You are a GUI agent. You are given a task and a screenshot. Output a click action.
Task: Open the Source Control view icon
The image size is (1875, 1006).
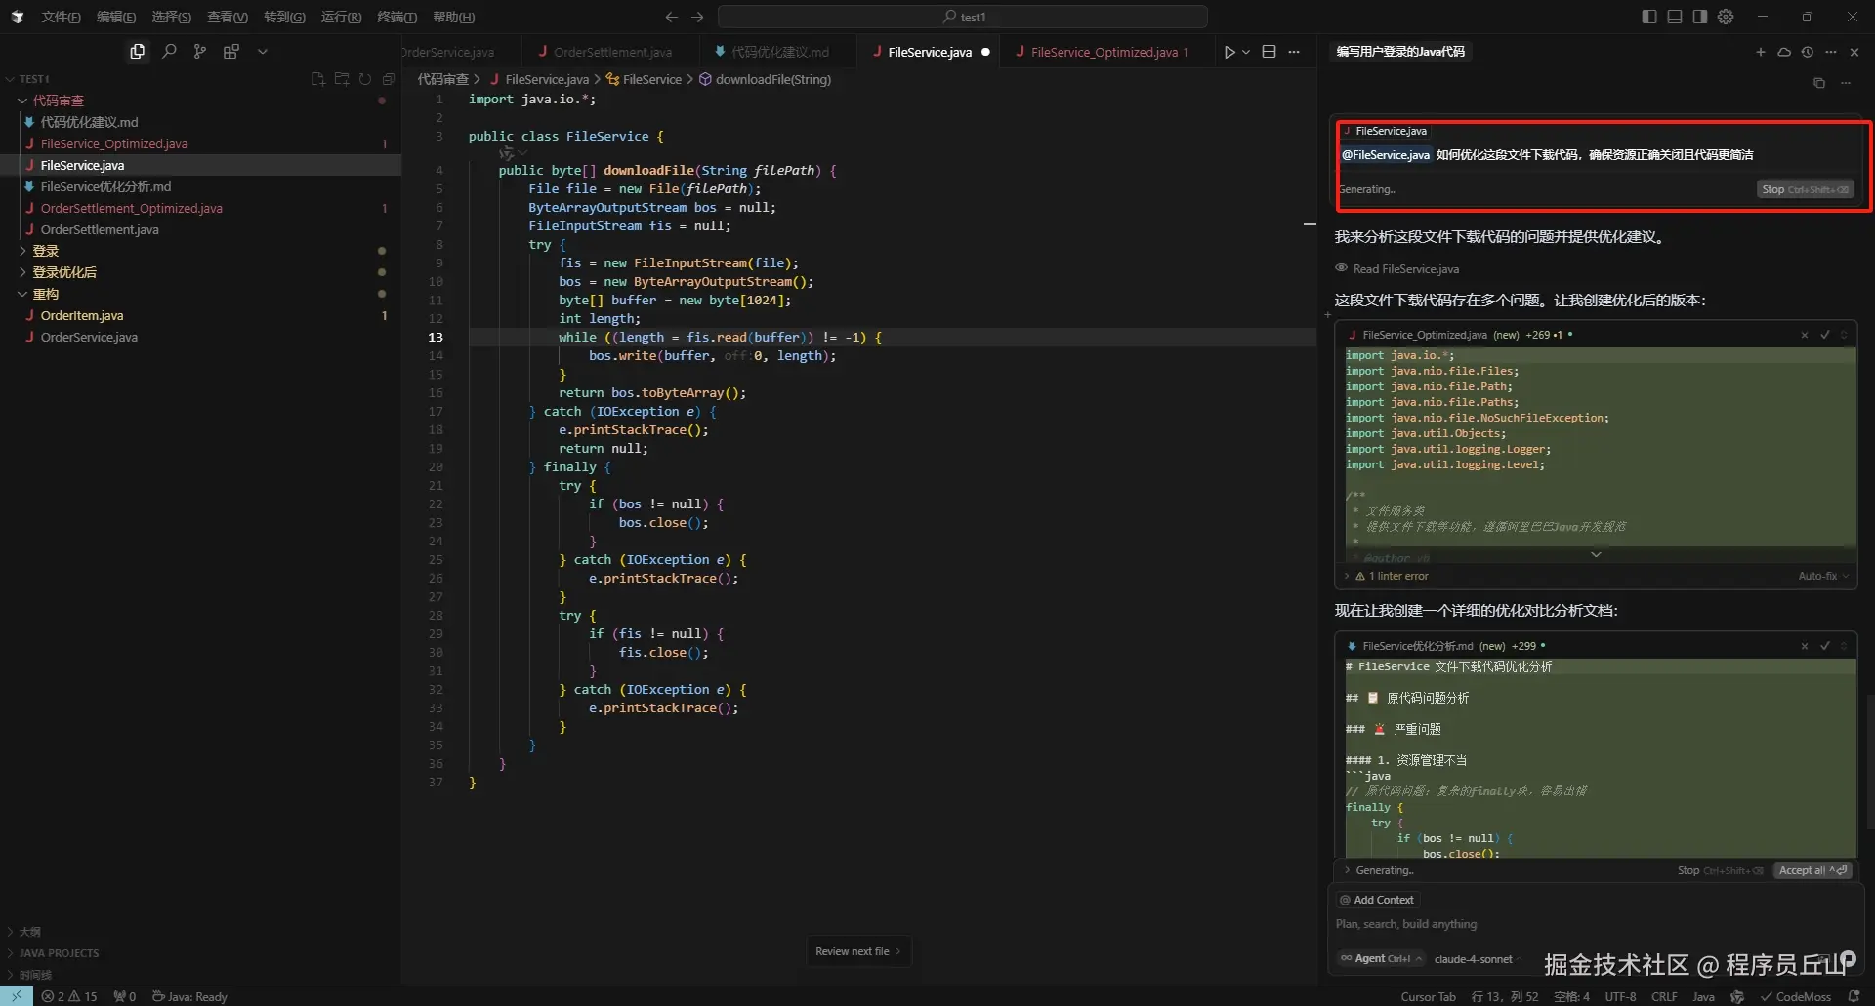click(x=200, y=52)
